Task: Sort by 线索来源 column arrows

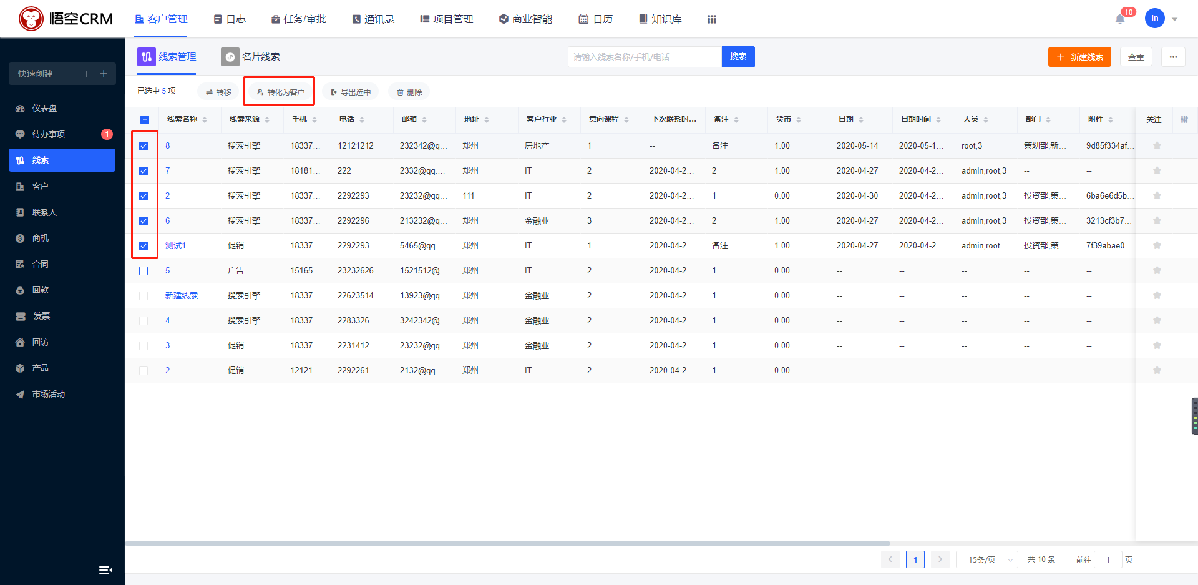Action: coord(267,119)
